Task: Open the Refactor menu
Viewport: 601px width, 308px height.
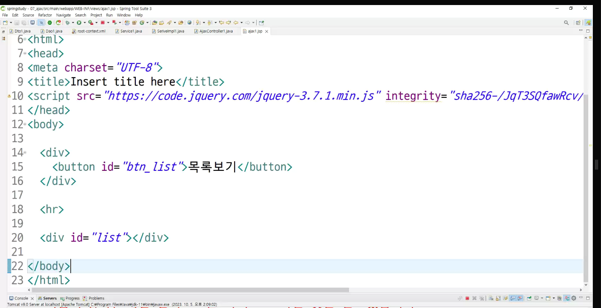Action: [45, 15]
